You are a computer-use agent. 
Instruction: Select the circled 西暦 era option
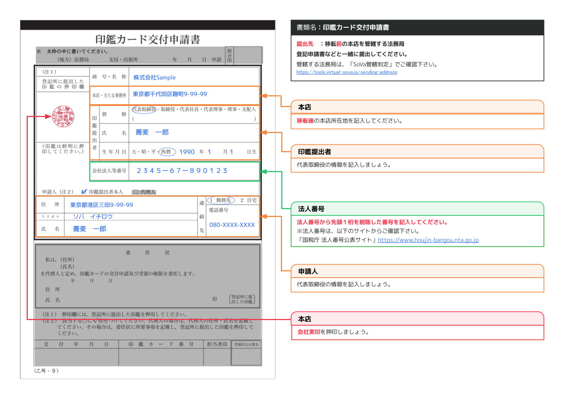tap(167, 152)
